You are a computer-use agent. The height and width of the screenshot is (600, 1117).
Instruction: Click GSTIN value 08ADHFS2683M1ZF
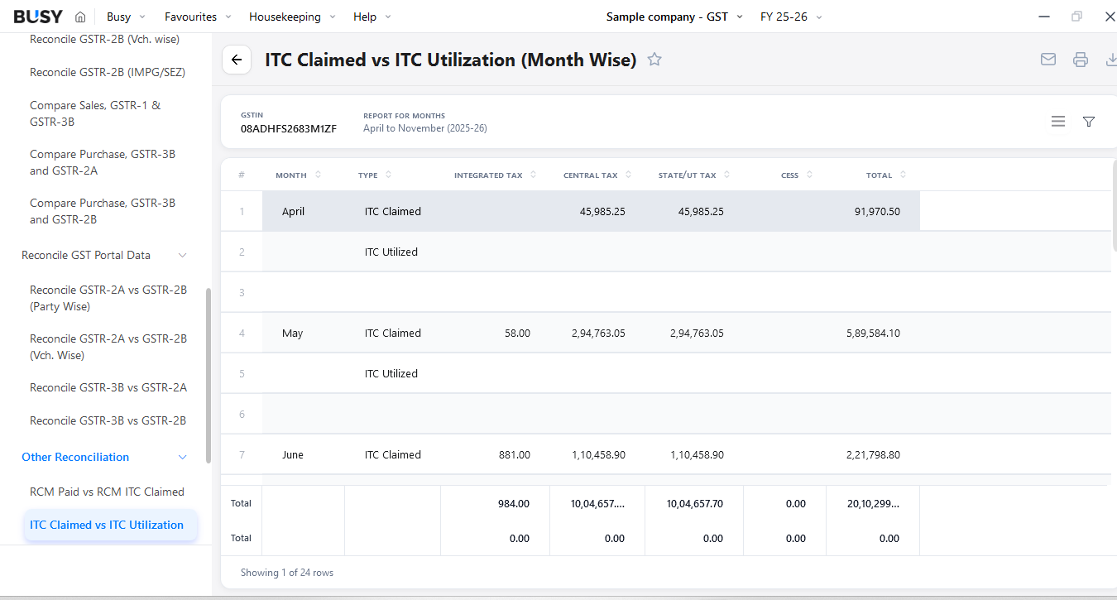(289, 129)
